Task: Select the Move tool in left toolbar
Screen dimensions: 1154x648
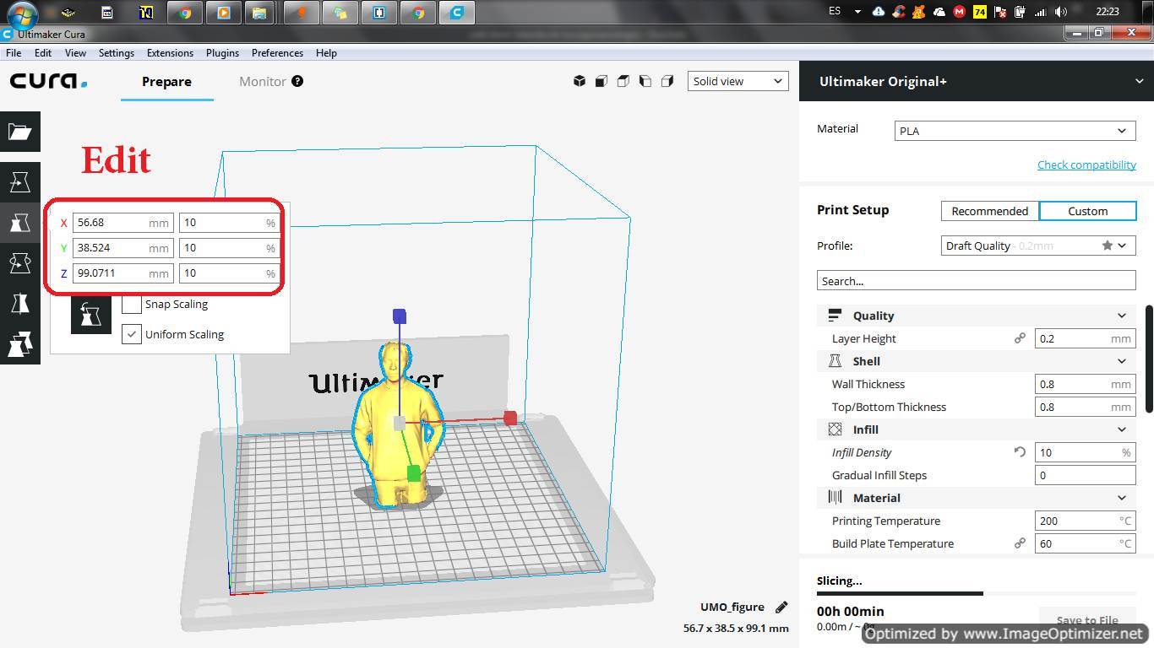Action: (20, 182)
